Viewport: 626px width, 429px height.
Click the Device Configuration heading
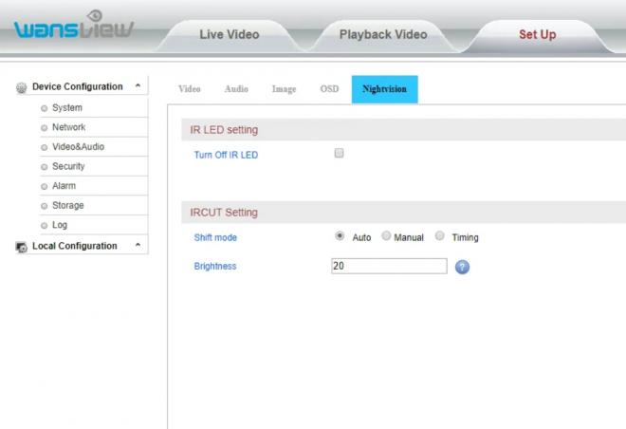[78, 86]
